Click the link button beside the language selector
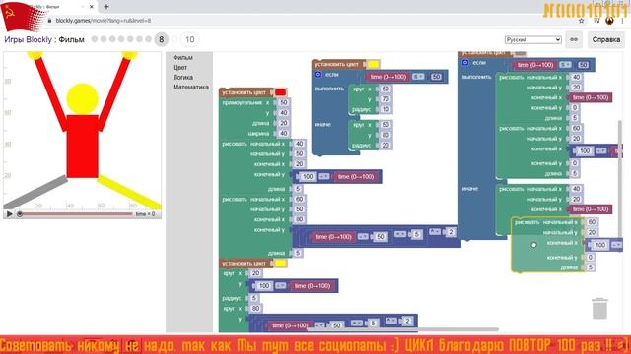This screenshot has height=354, width=631. (x=574, y=39)
